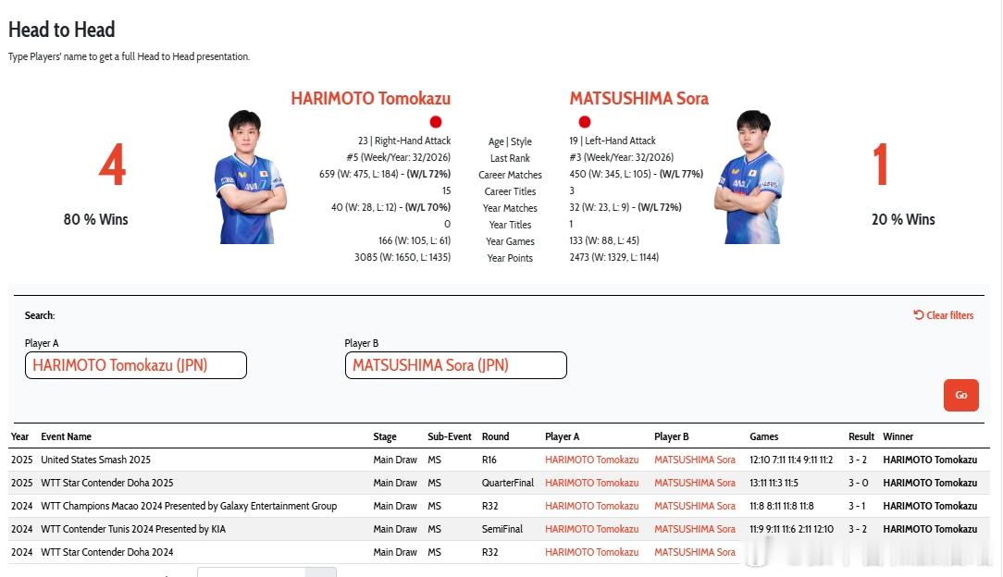Screen dimensions: 1003x577
Task: Open MATSUSHIMA Sora's player photo
Action: point(750,177)
